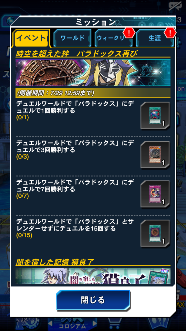Close the mission dialog with 閉じる
The height and width of the screenshot is (331, 186).
pyautogui.click(x=93, y=300)
